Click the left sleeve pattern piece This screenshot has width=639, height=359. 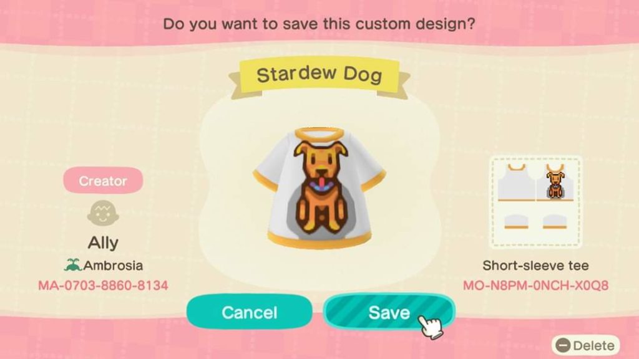click(x=516, y=221)
